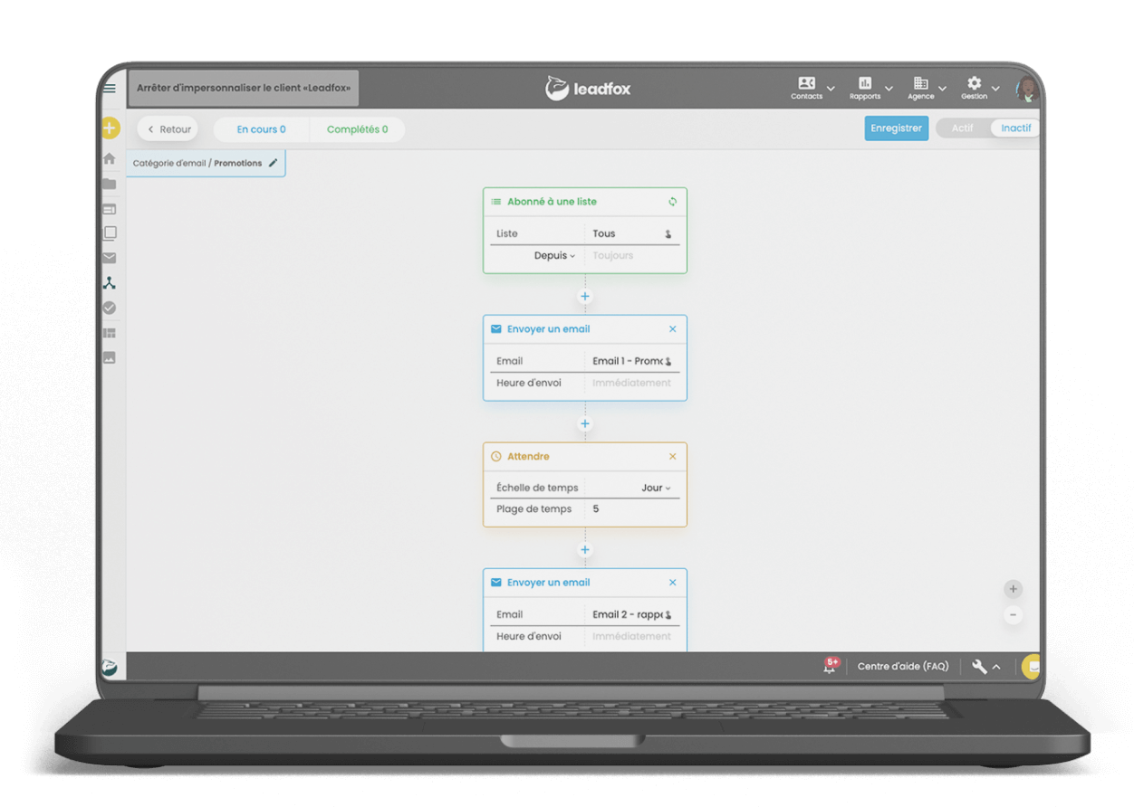Click the Leadfox logo in the header

pyautogui.click(x=588, y=89)
